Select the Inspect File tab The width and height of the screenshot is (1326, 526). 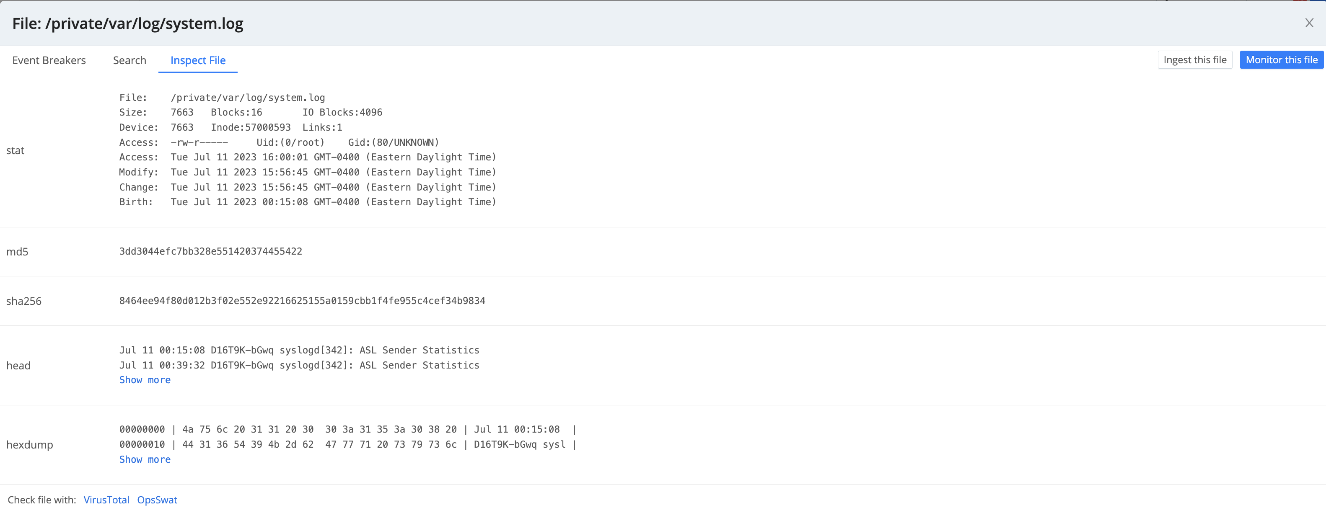coord(198,60)
